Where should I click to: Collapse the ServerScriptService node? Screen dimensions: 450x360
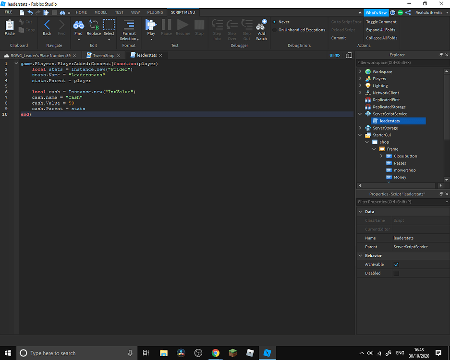tap(360, 114)
